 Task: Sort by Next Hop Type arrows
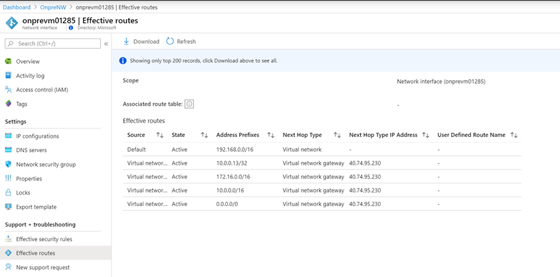tap(337, 136)
